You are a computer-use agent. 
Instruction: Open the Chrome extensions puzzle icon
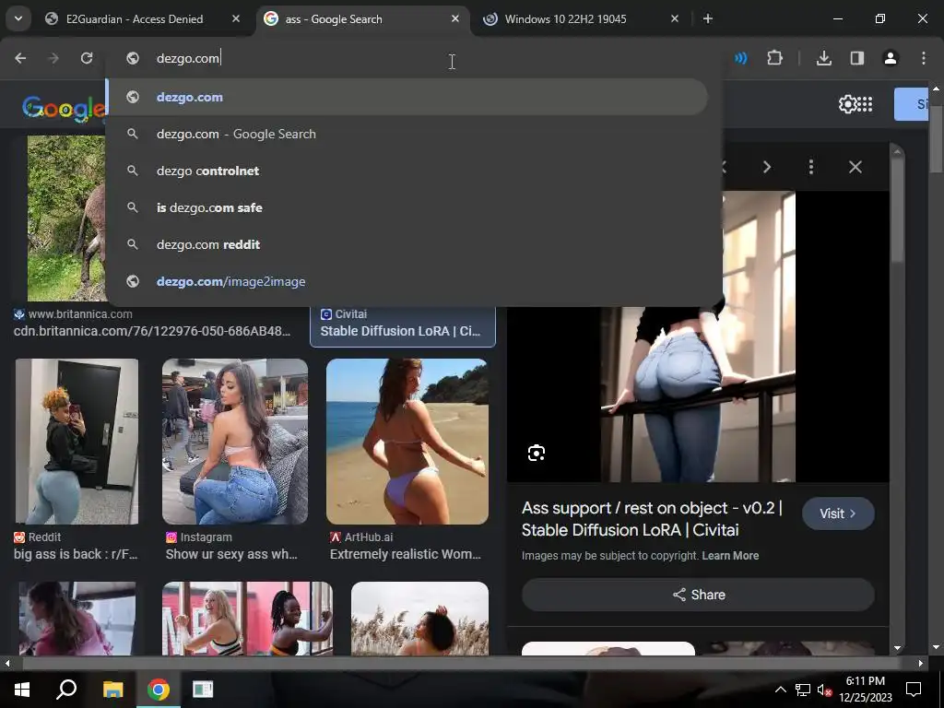pos(774,58)
